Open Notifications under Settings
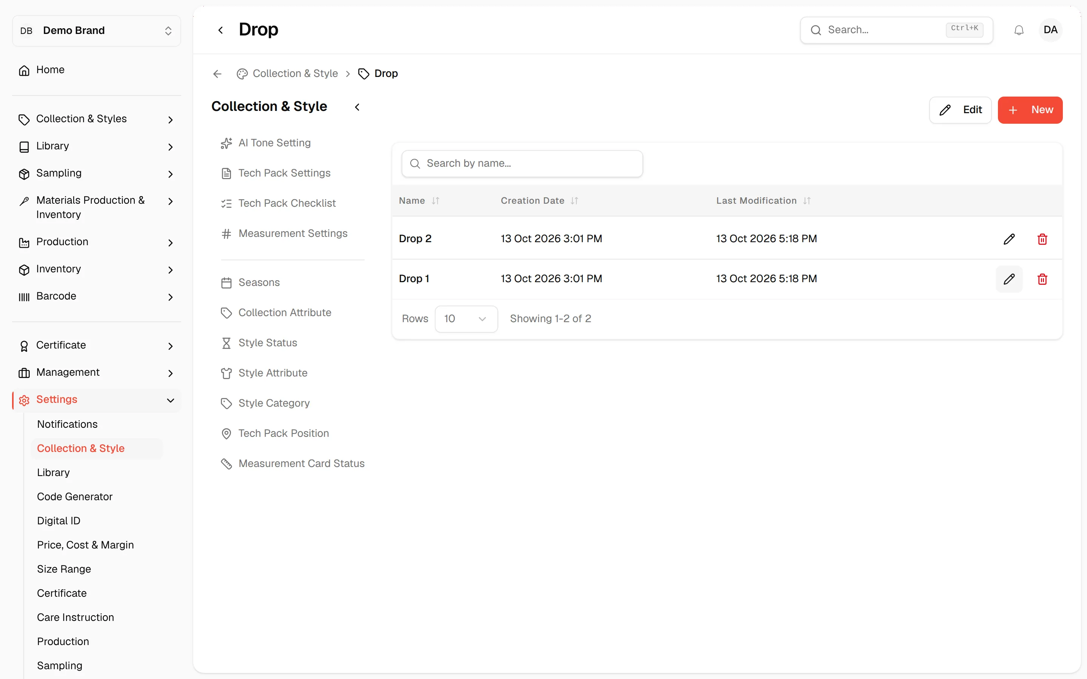 pyautogui.click(x=68, y=424)
